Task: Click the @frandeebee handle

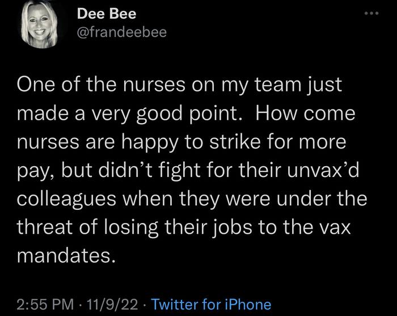Action: click(121, 32)
